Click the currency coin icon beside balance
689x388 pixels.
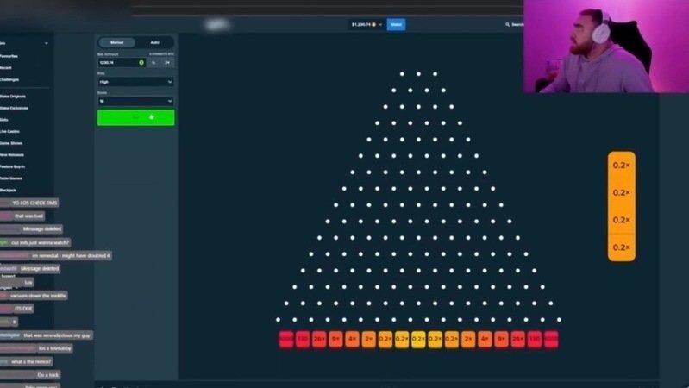tap(373, 25)
